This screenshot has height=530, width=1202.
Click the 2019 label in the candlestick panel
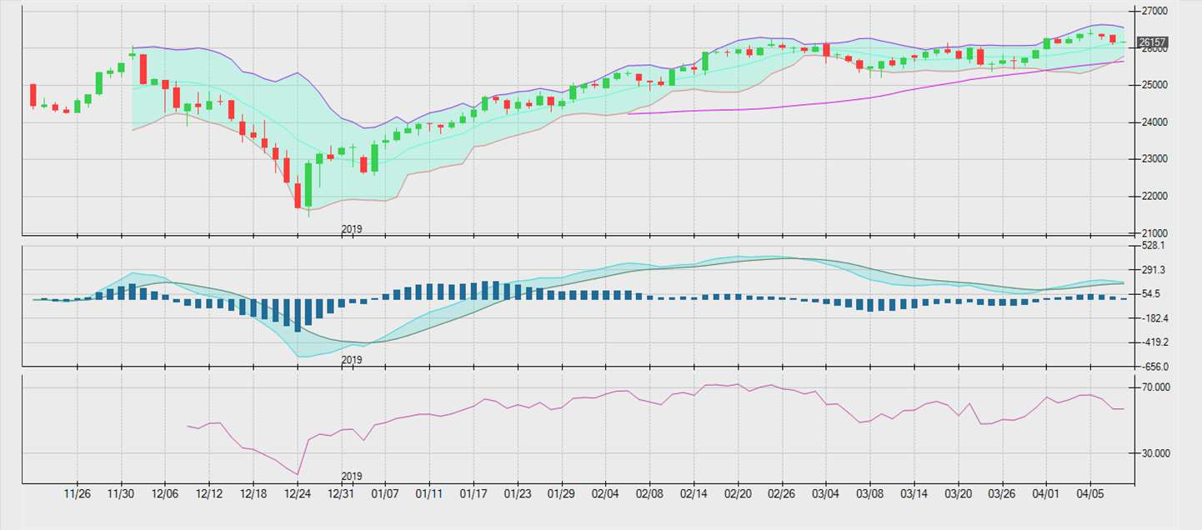[352, 228]
